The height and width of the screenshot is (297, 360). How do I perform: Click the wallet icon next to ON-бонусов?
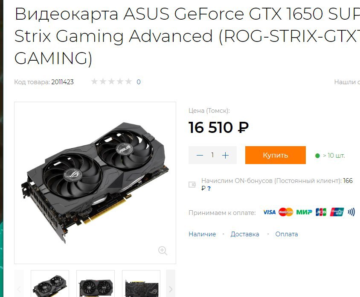[192, 185]
